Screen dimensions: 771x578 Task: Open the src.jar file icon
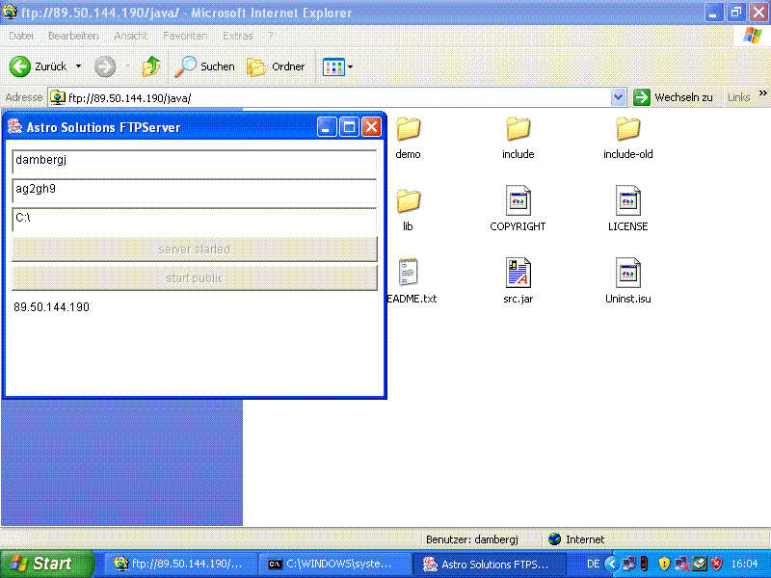point(518,273)
